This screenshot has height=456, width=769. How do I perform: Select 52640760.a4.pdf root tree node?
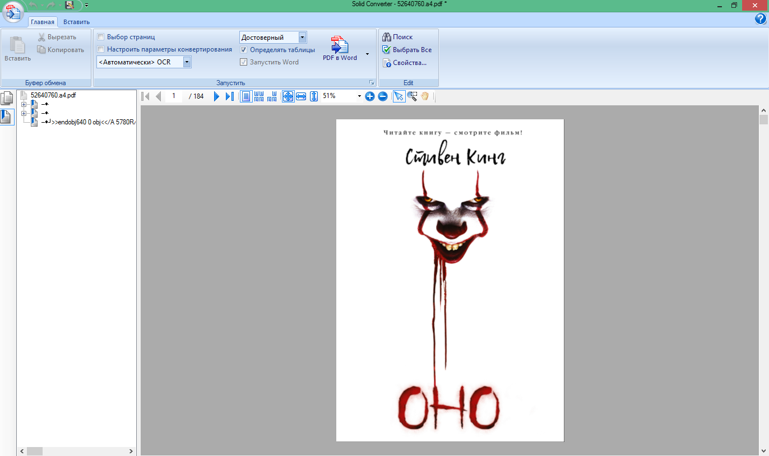coord(53,95)
